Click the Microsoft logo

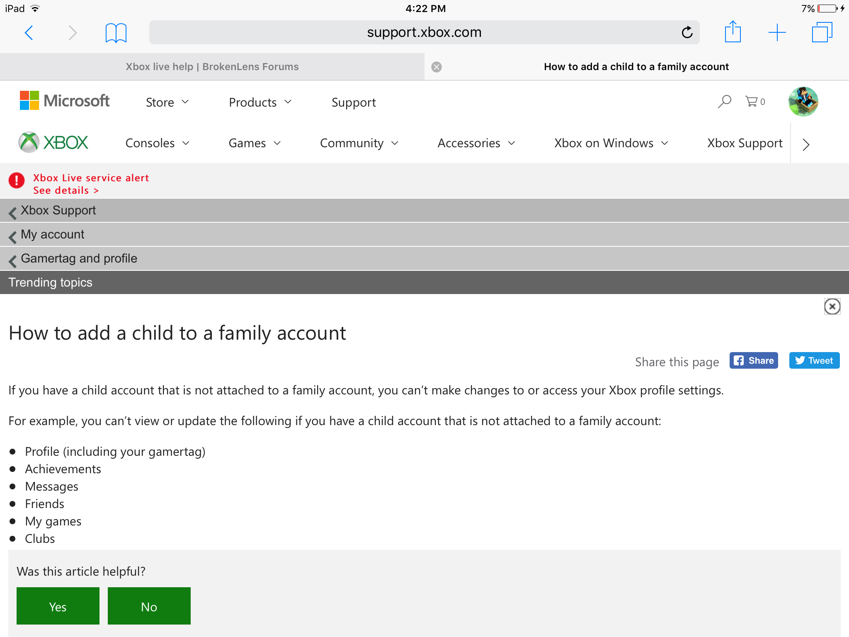(x=65, y=101)
